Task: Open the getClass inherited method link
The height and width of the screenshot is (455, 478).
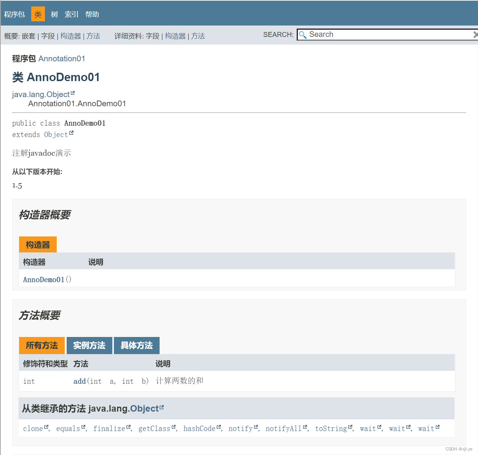Action: coord(154,429)
